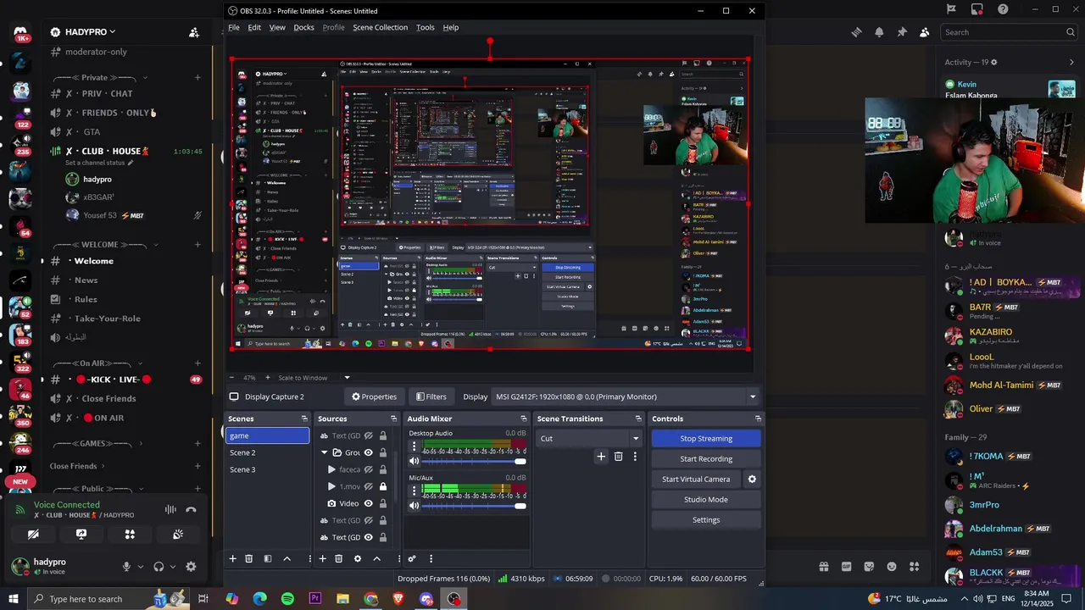
Task: Toggle lock on Video source
Action: tap(382, 503)
